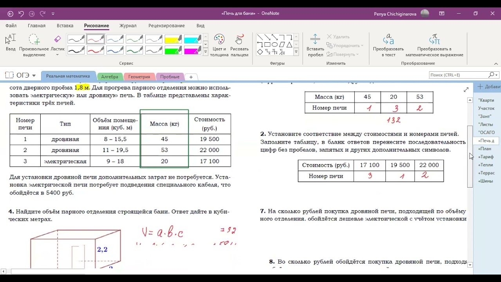The height and width of the screenshot is (282, 501).
Task: Click Преобразовать в текст
Action: pos(388,45)
